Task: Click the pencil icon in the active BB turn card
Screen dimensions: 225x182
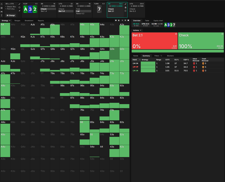Action: pyautogui.click(x=125, y=4)
